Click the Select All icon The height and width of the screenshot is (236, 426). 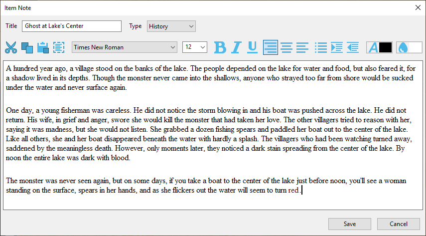[x=59, y=47]
